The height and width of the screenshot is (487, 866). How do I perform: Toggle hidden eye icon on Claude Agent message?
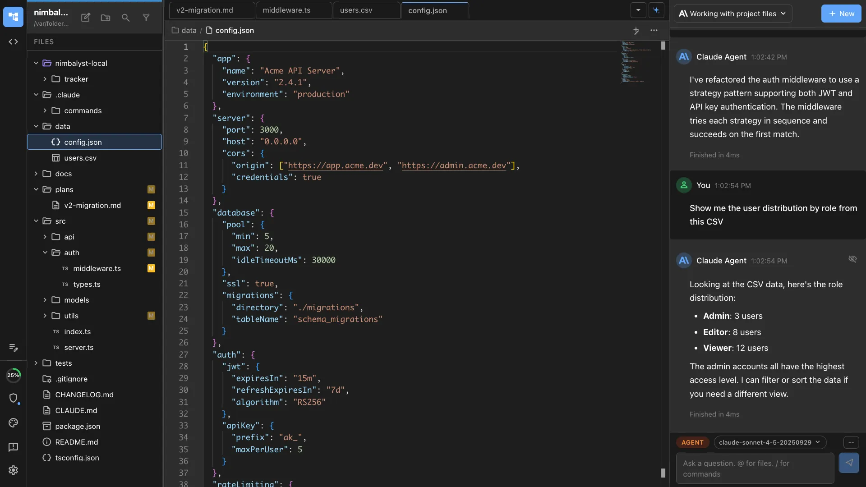coord(852,259)
